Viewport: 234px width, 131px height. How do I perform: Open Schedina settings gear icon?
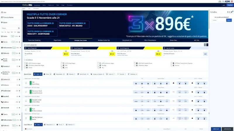point(228,12)
